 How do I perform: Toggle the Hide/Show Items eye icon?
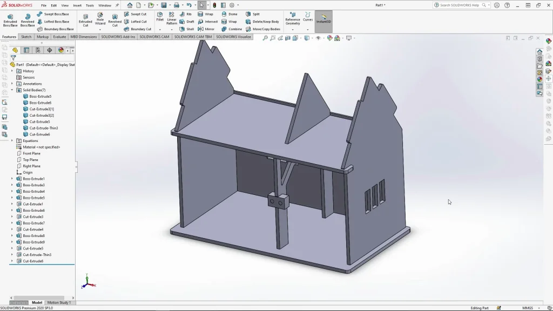click(318, 38)
